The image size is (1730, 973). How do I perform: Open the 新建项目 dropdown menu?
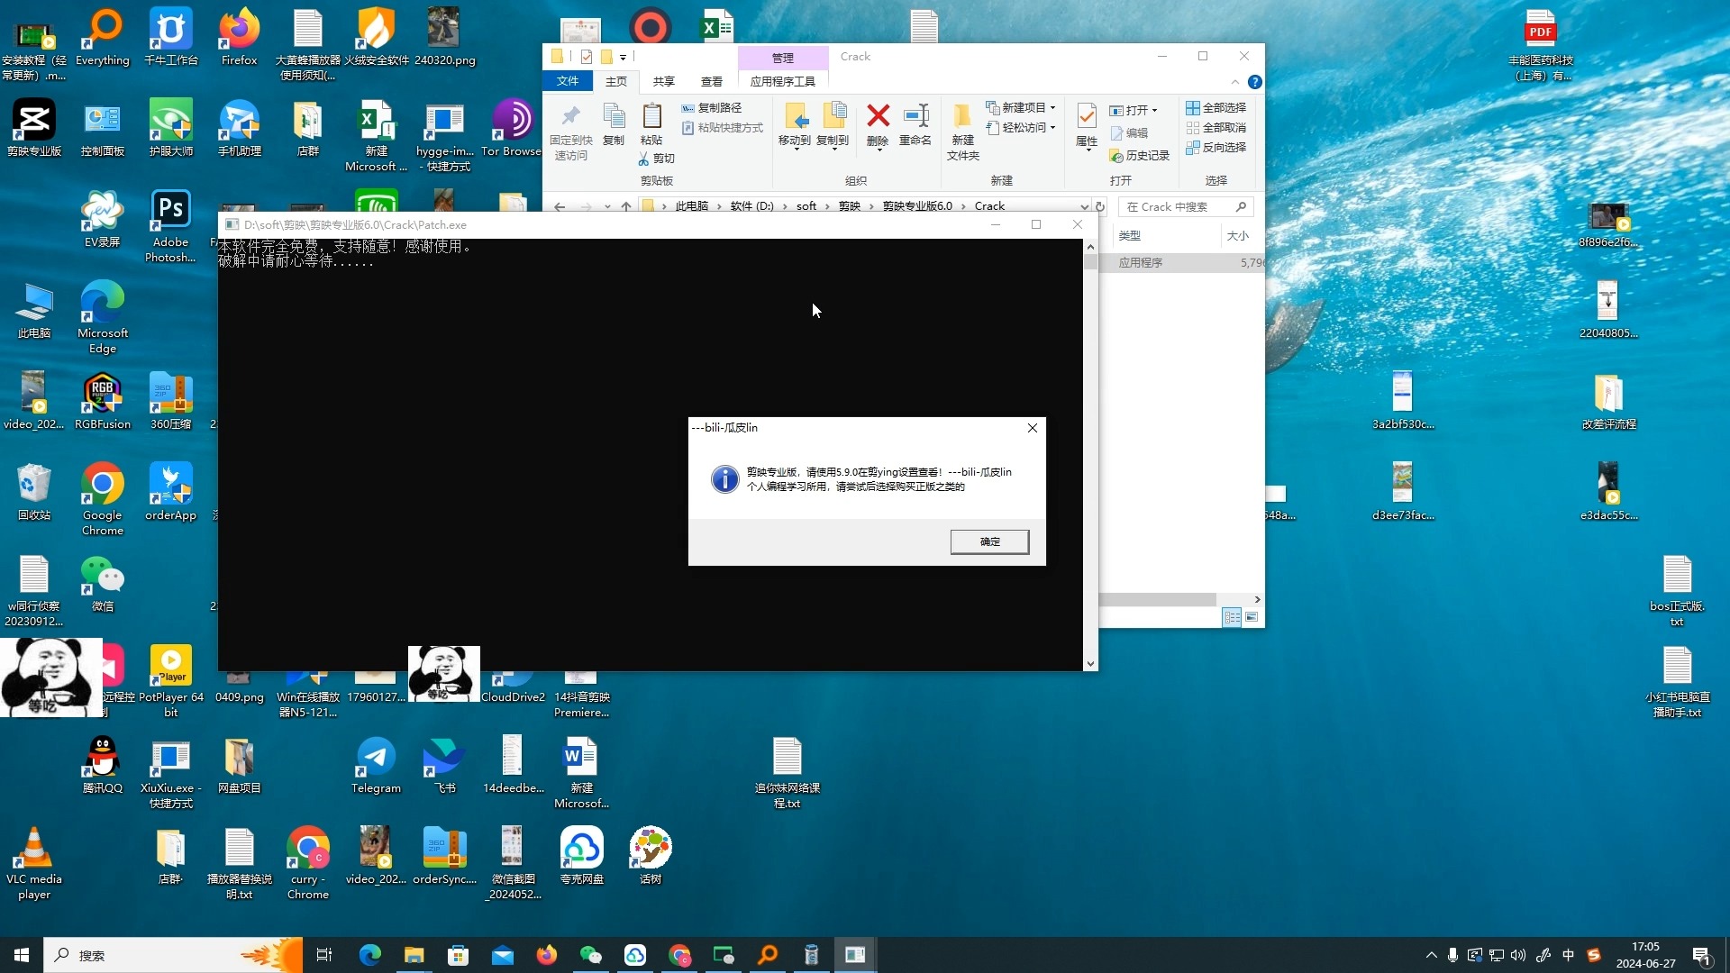tap(1024, 107)
